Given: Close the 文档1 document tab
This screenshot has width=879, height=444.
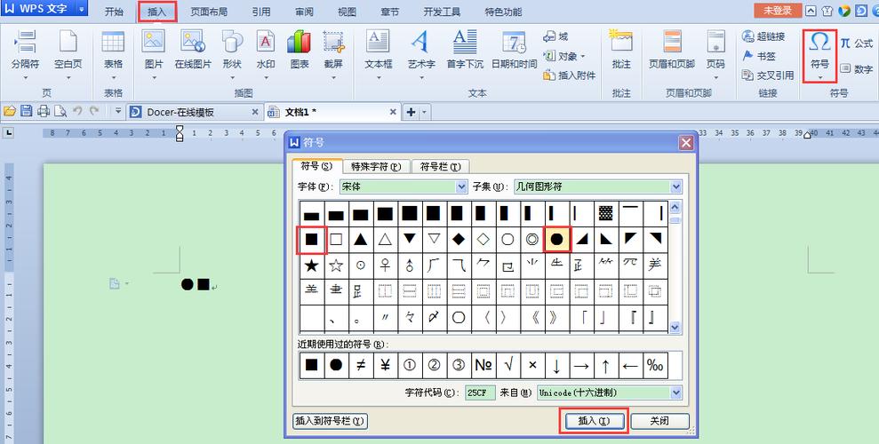Looking at the screenshot, I should [394, 112].
